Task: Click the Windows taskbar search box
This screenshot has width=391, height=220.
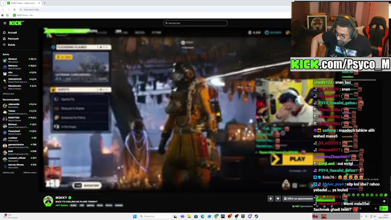Action: click(x=155, y=216)
